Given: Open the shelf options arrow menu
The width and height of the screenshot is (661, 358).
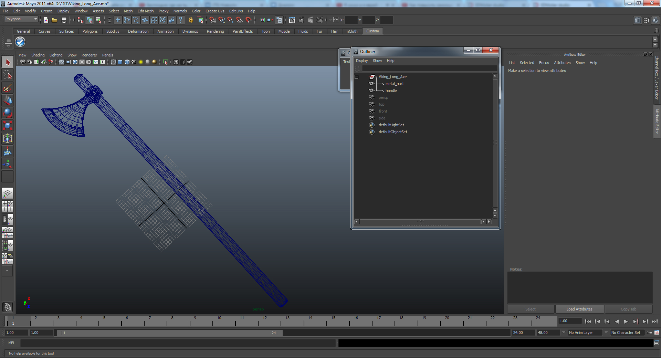Looking at the screenshot, I should 9,46.
